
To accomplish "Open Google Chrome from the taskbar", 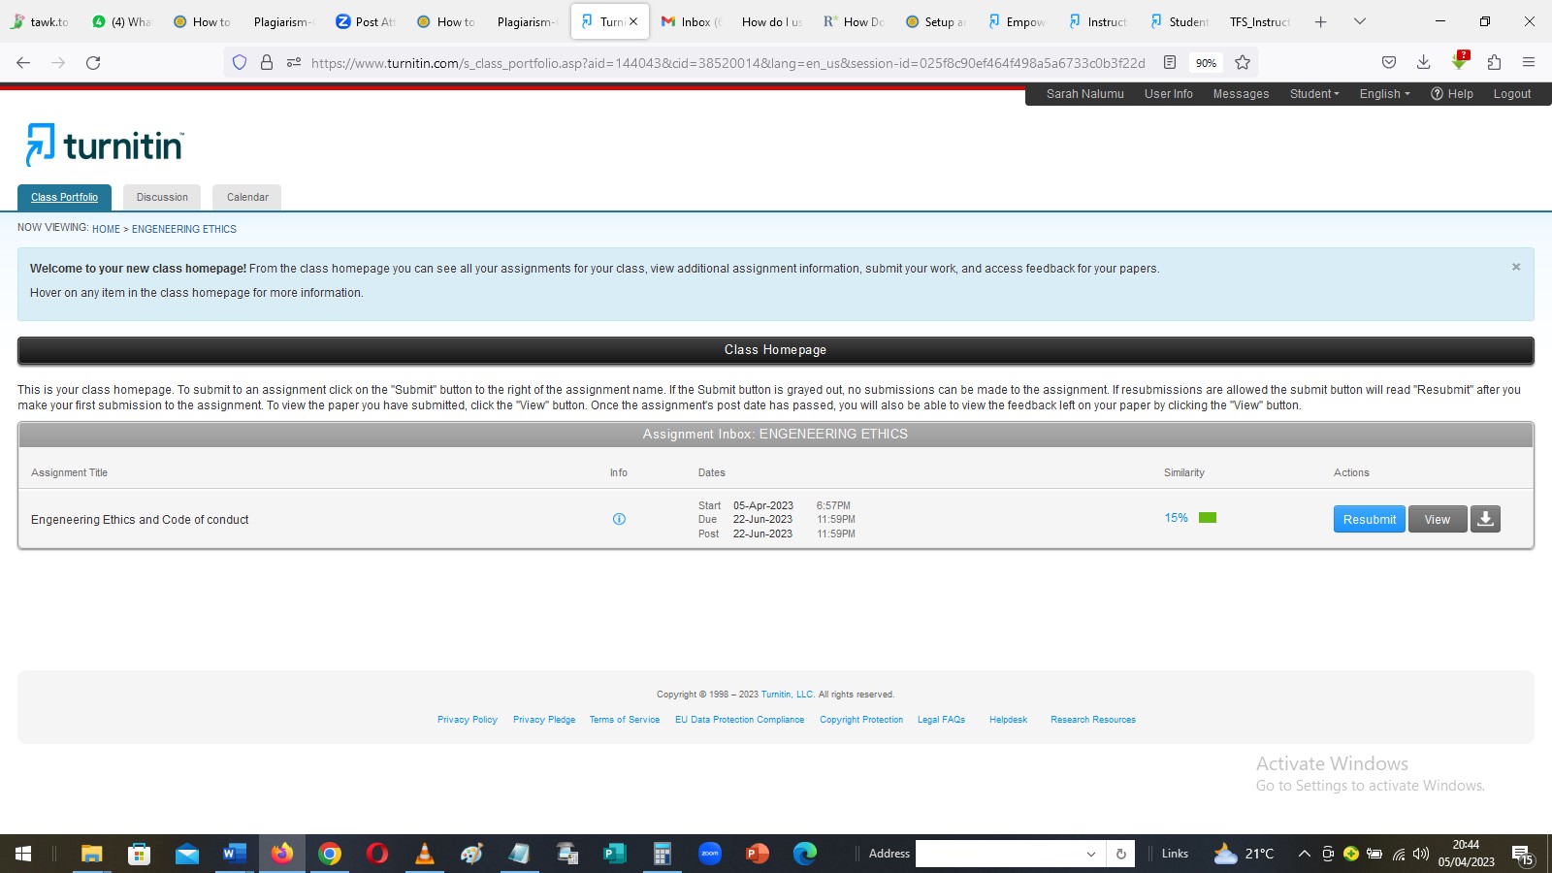I will point(330,854).
